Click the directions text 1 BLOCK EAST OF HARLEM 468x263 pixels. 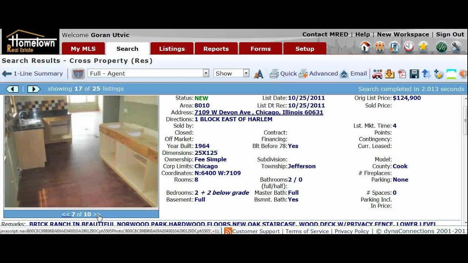pos(233,119)
